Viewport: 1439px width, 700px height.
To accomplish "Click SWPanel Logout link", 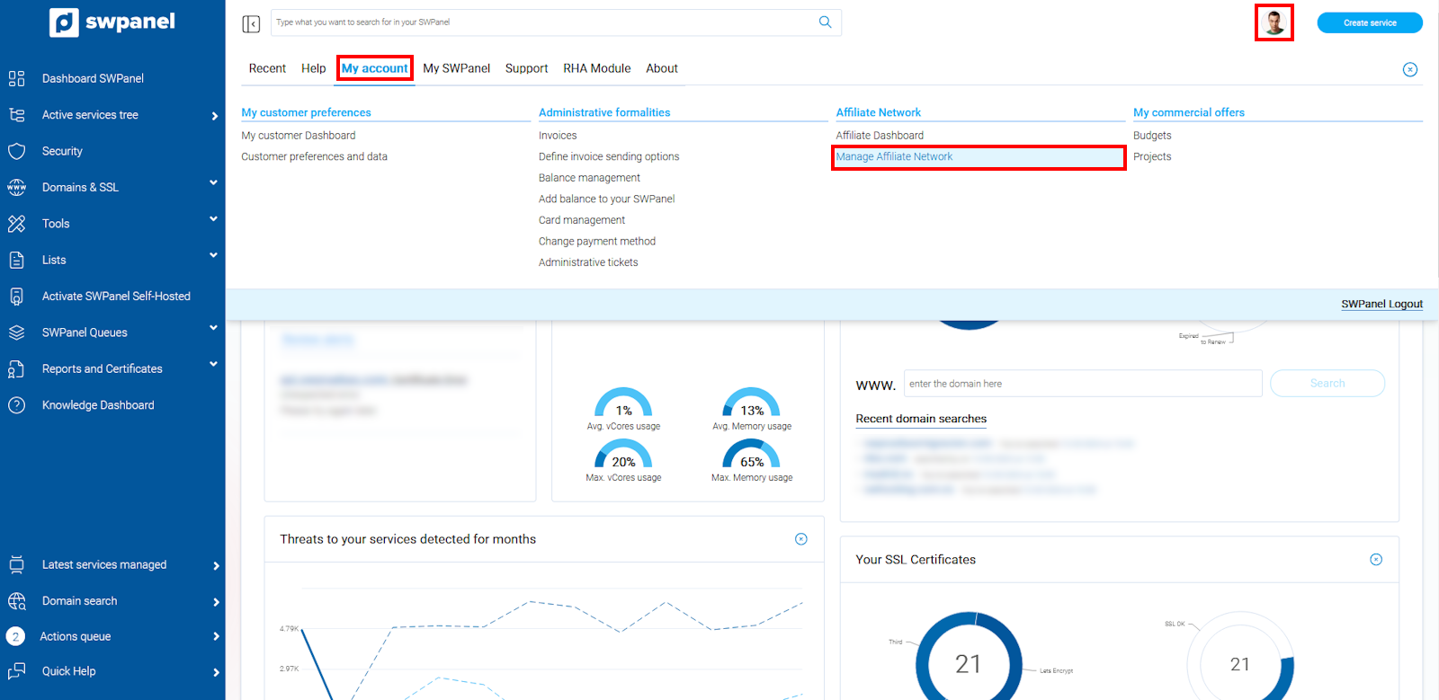I will pyautogui.click(x=1381, y=305).
